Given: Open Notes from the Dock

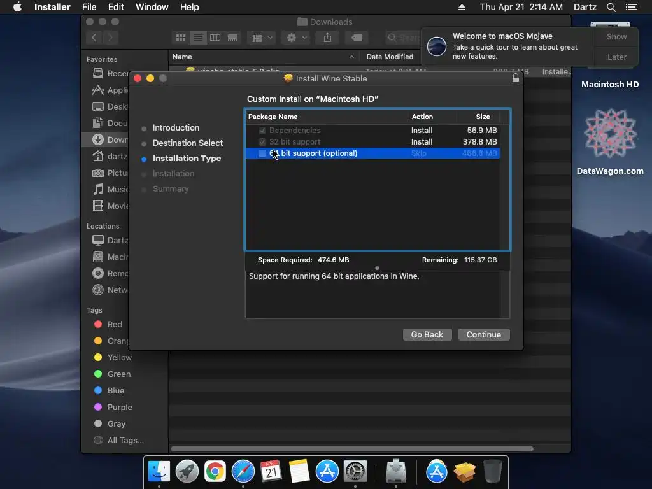Looking at the screenshot, I should (x=299, y=472).
